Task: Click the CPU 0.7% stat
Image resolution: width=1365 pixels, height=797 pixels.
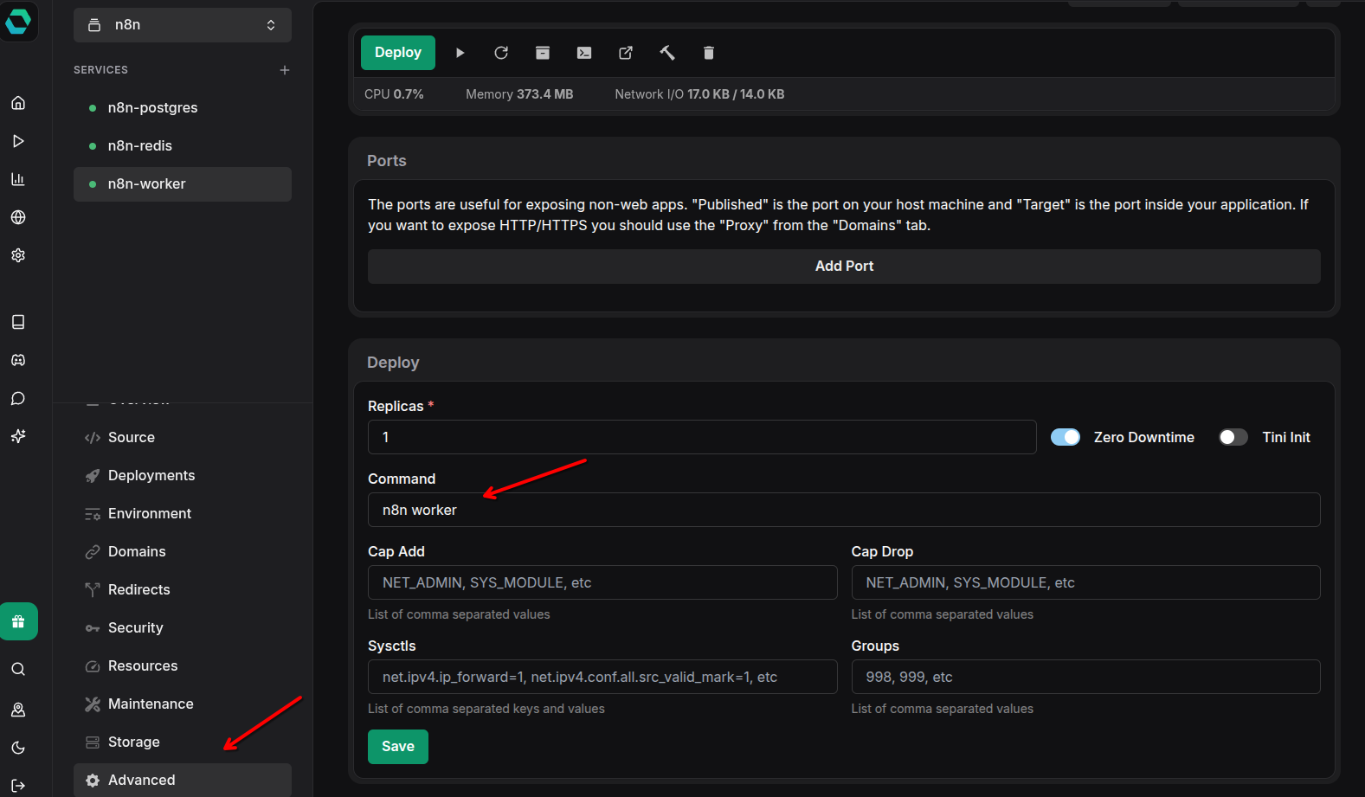Action: pos(394,94)
